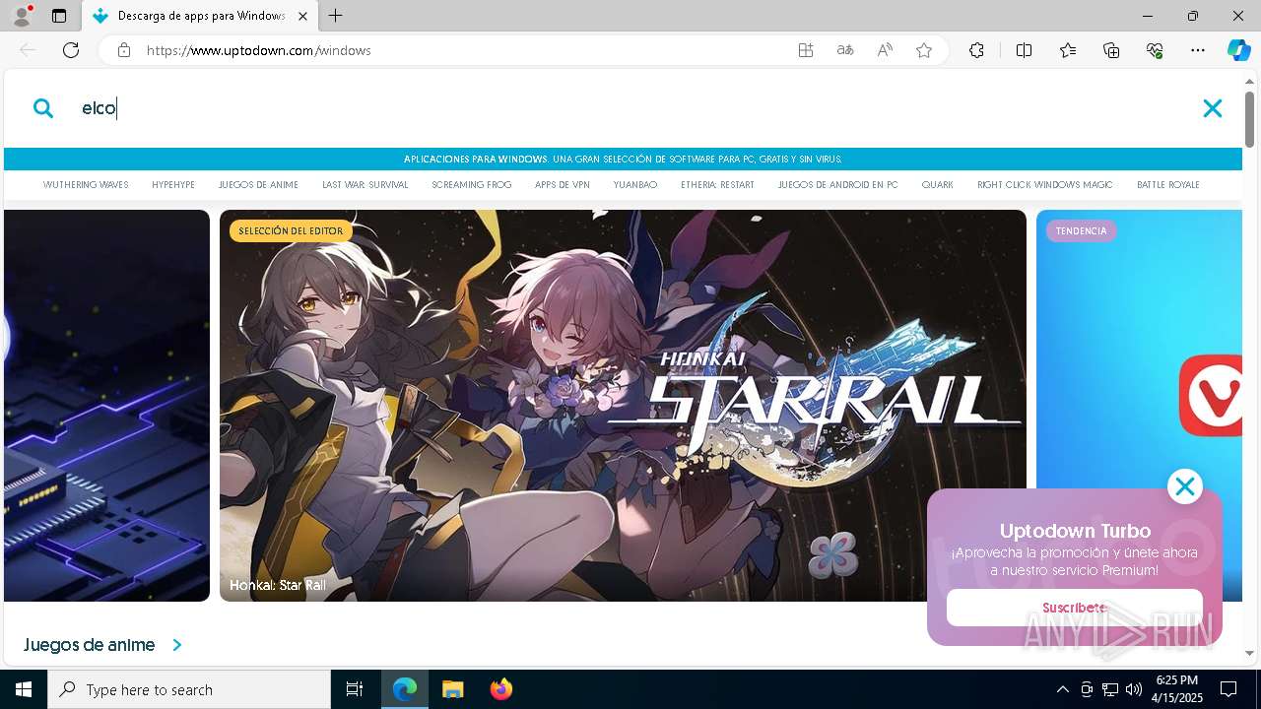1261x709 pixels.
Task: Open Apps de VPN category
Action: [563, 185]
